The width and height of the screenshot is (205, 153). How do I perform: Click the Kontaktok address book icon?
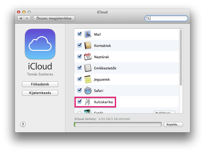(88, 45)
